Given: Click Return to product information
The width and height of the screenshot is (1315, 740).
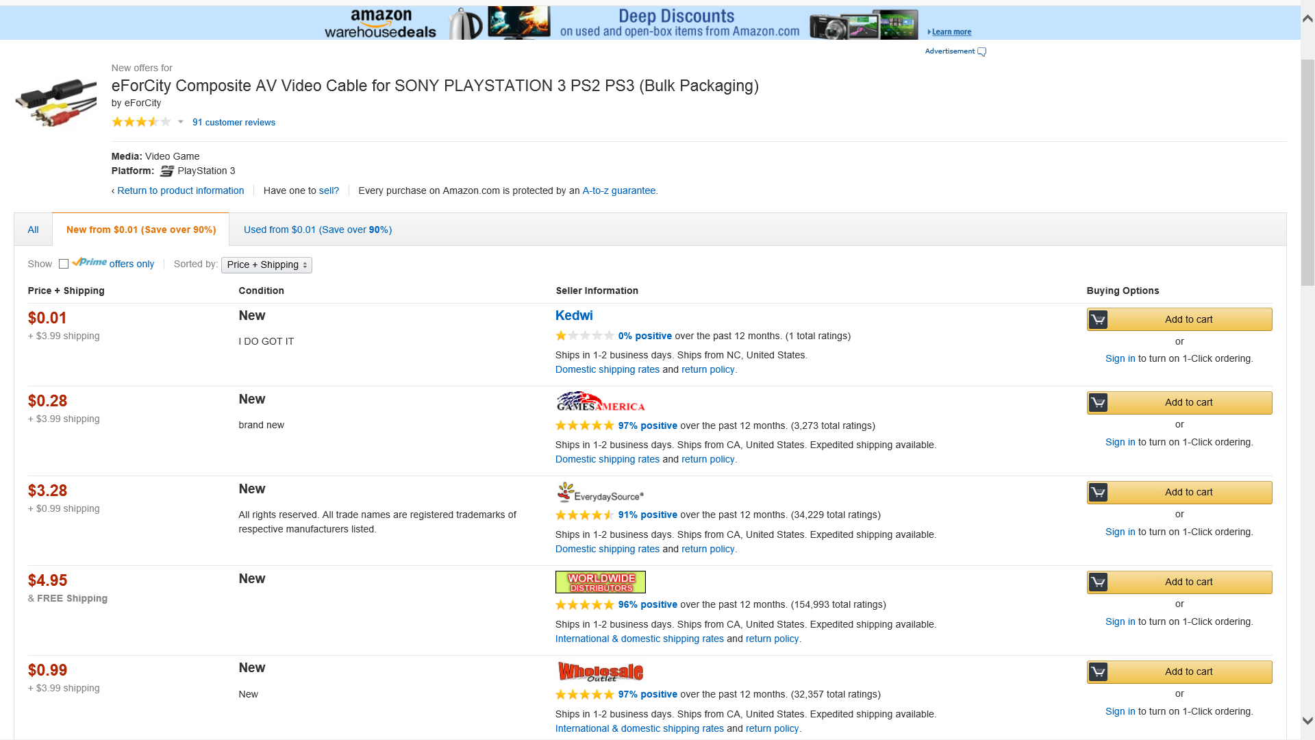Looking at the screenshot, I should [181, 190].
